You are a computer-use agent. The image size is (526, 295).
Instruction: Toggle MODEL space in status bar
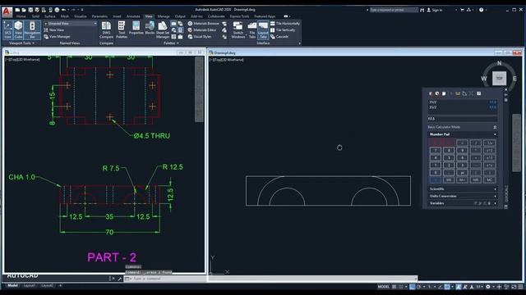pyautogui.click(x=384, y=287)
